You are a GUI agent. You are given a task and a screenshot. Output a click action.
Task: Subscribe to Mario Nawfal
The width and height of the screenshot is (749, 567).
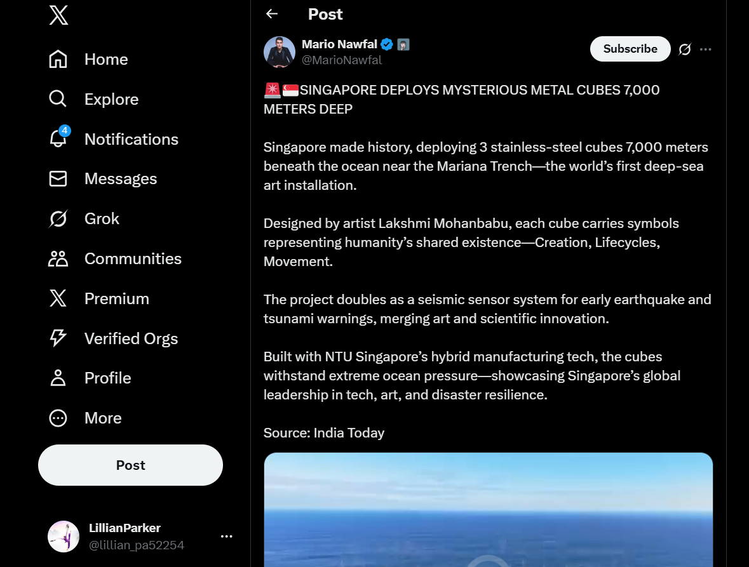coord(630,49)
